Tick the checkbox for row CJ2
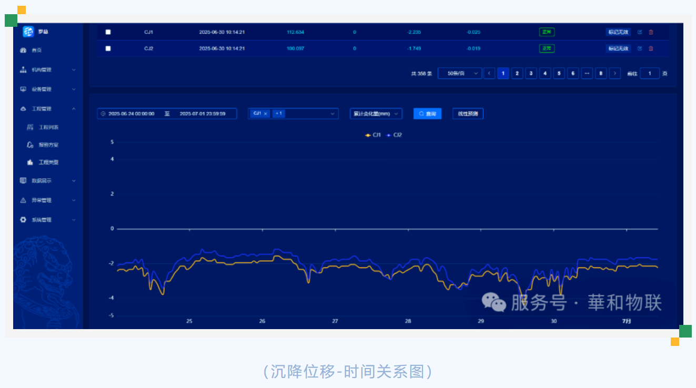This screenshot has width=696, height=388. tap(108, 48)
